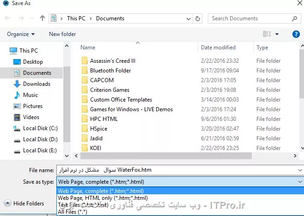Open Local Disk (D:) in navigation pane

pyautogui.click(x=36, y=139)
